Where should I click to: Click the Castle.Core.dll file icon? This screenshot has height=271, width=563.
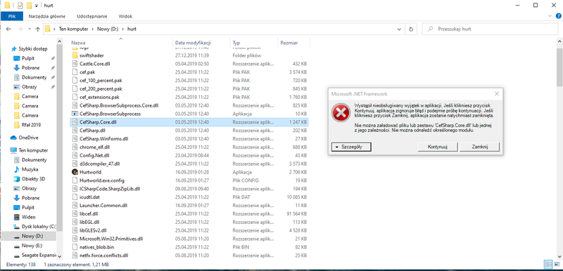(75, 64)
